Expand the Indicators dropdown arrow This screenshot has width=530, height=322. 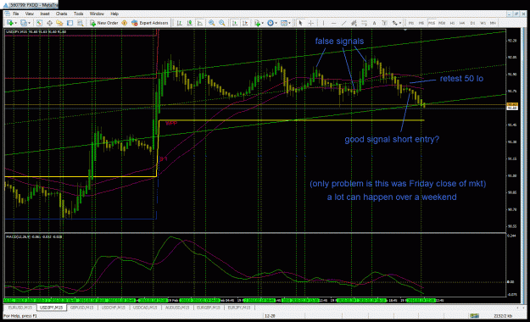point(263,23)
